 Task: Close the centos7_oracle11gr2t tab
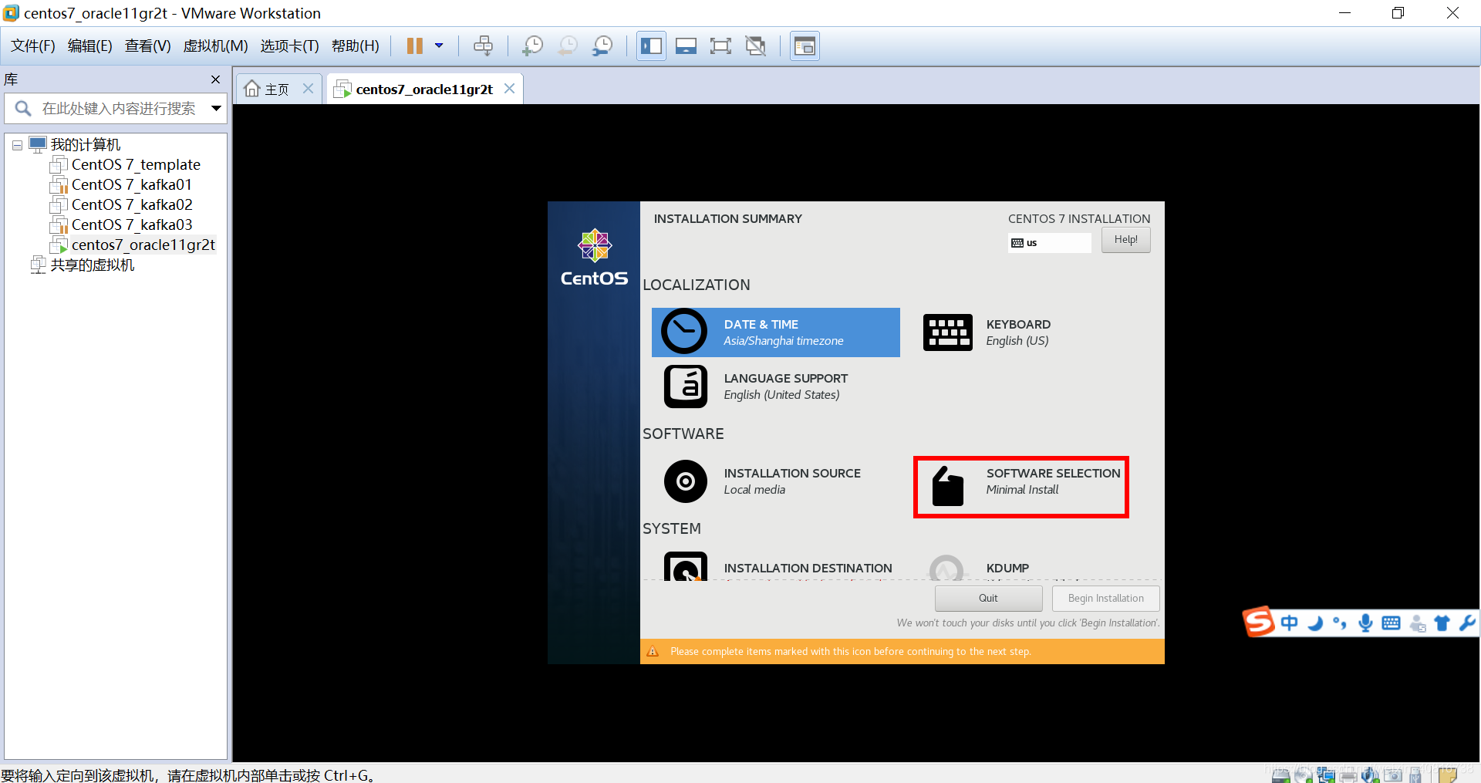tap(509, 89)
